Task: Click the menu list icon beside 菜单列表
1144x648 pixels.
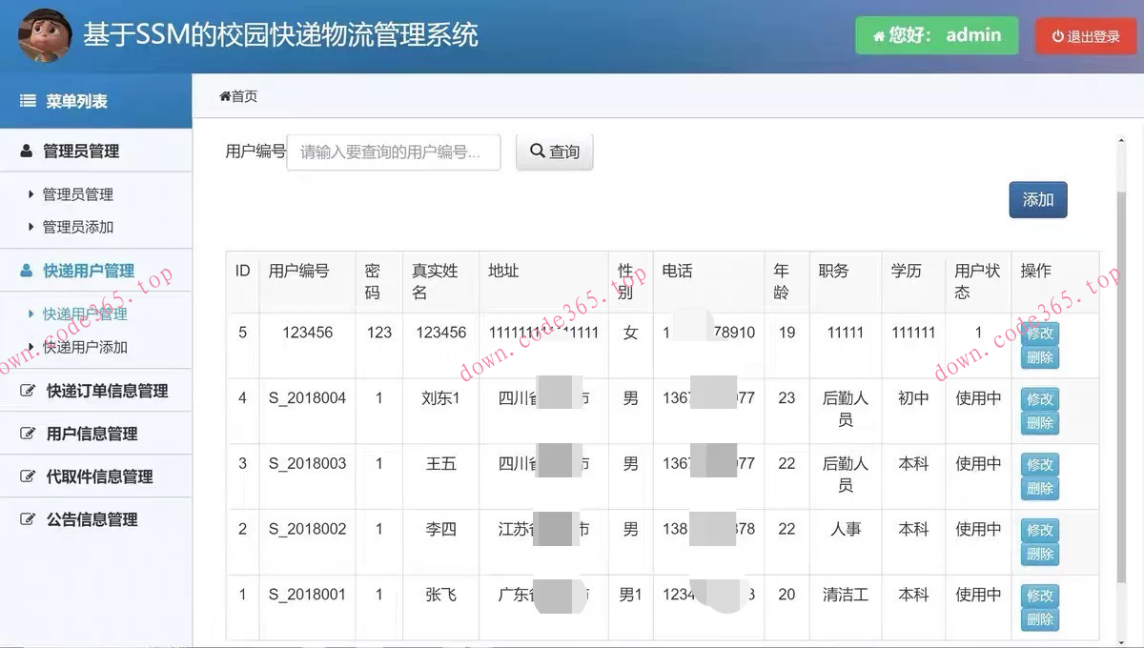Action: (26, 100)
